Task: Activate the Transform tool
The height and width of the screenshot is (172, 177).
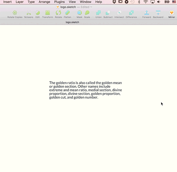Action: 47,13
